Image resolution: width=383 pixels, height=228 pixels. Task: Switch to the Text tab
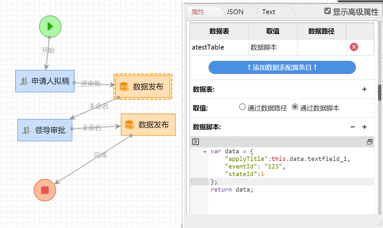[x=269, y=12]
